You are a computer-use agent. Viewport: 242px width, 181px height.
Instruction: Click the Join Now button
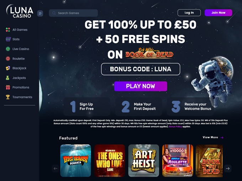[219, 13]
